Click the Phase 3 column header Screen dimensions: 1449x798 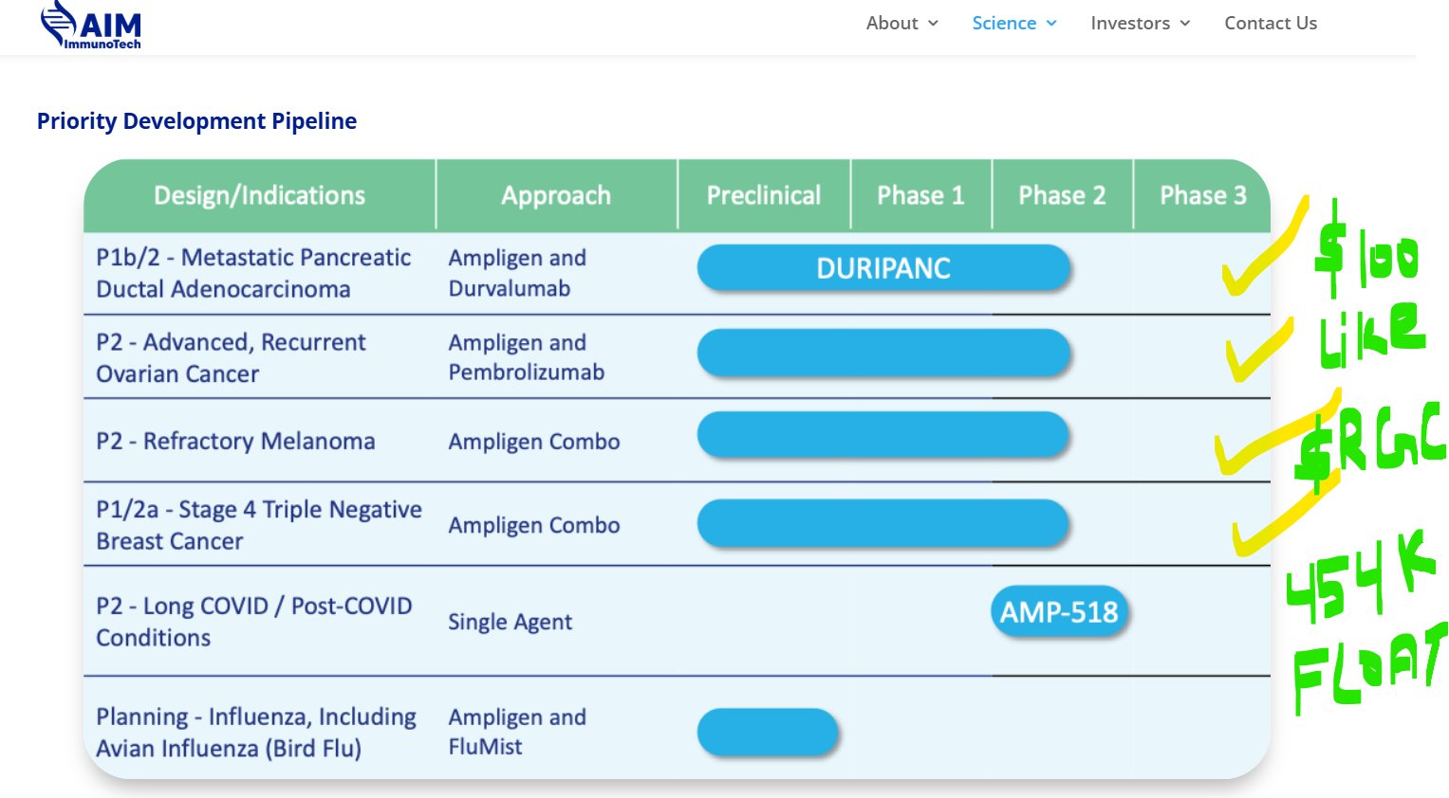pyautogui.click(x=1202, y=195)
